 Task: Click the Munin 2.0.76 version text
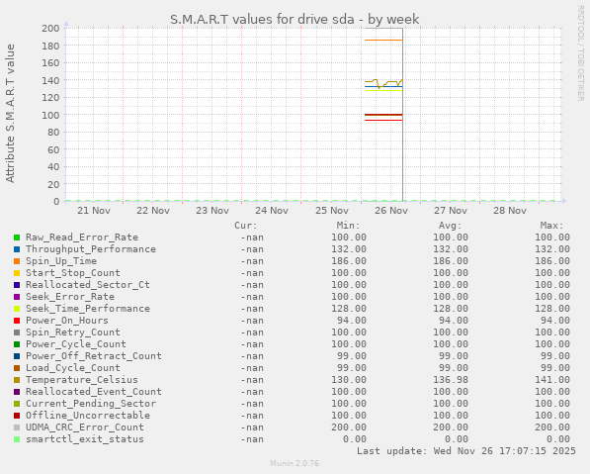point(295,463)
